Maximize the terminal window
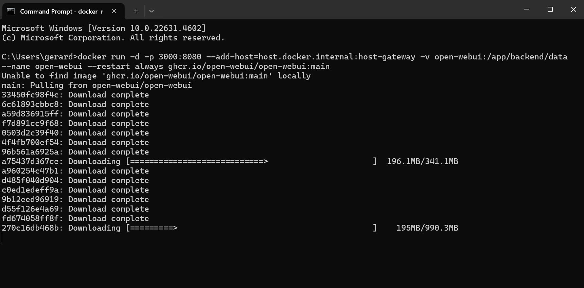 [x=550, y=10]
